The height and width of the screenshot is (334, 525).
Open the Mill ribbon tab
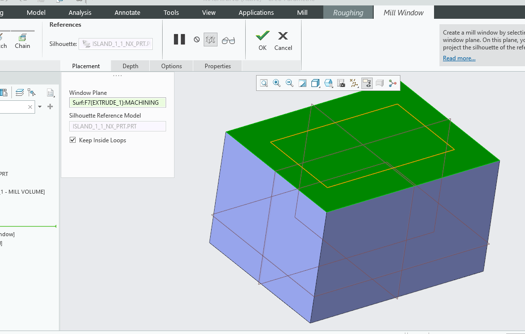pyautogui.click(x=303, y=13)
